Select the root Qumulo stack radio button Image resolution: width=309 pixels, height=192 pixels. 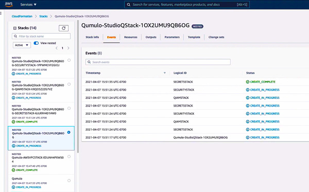[69, 181]
